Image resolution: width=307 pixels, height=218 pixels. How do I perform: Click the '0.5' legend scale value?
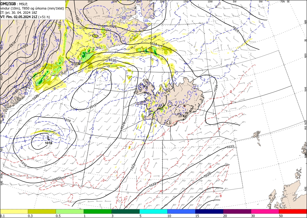click(x=58, y=216)
